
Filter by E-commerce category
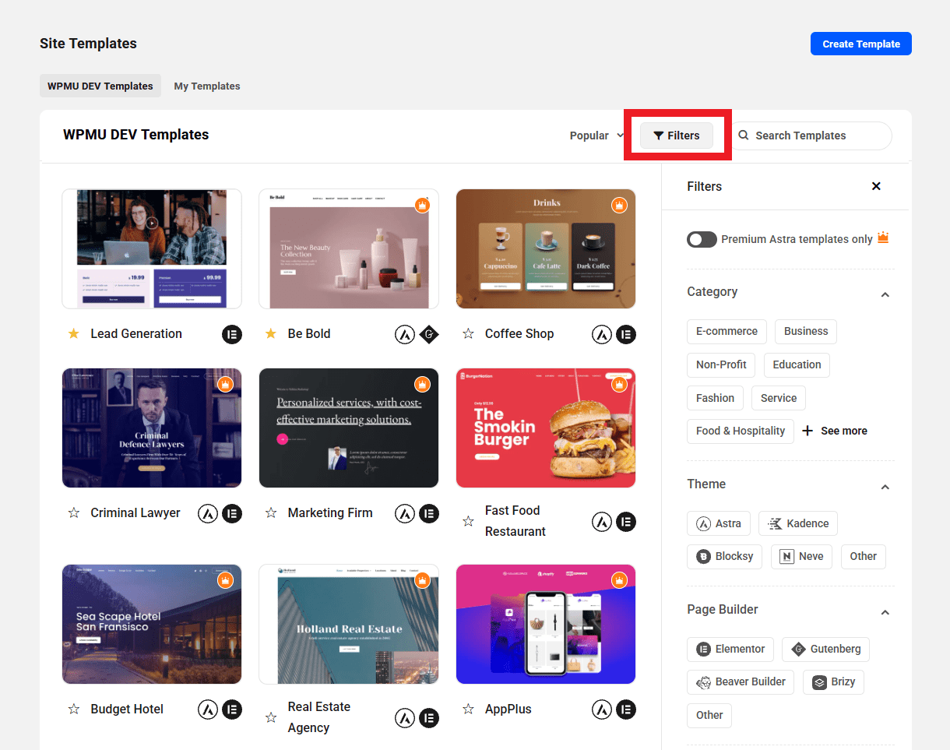[x=727, y=331]
